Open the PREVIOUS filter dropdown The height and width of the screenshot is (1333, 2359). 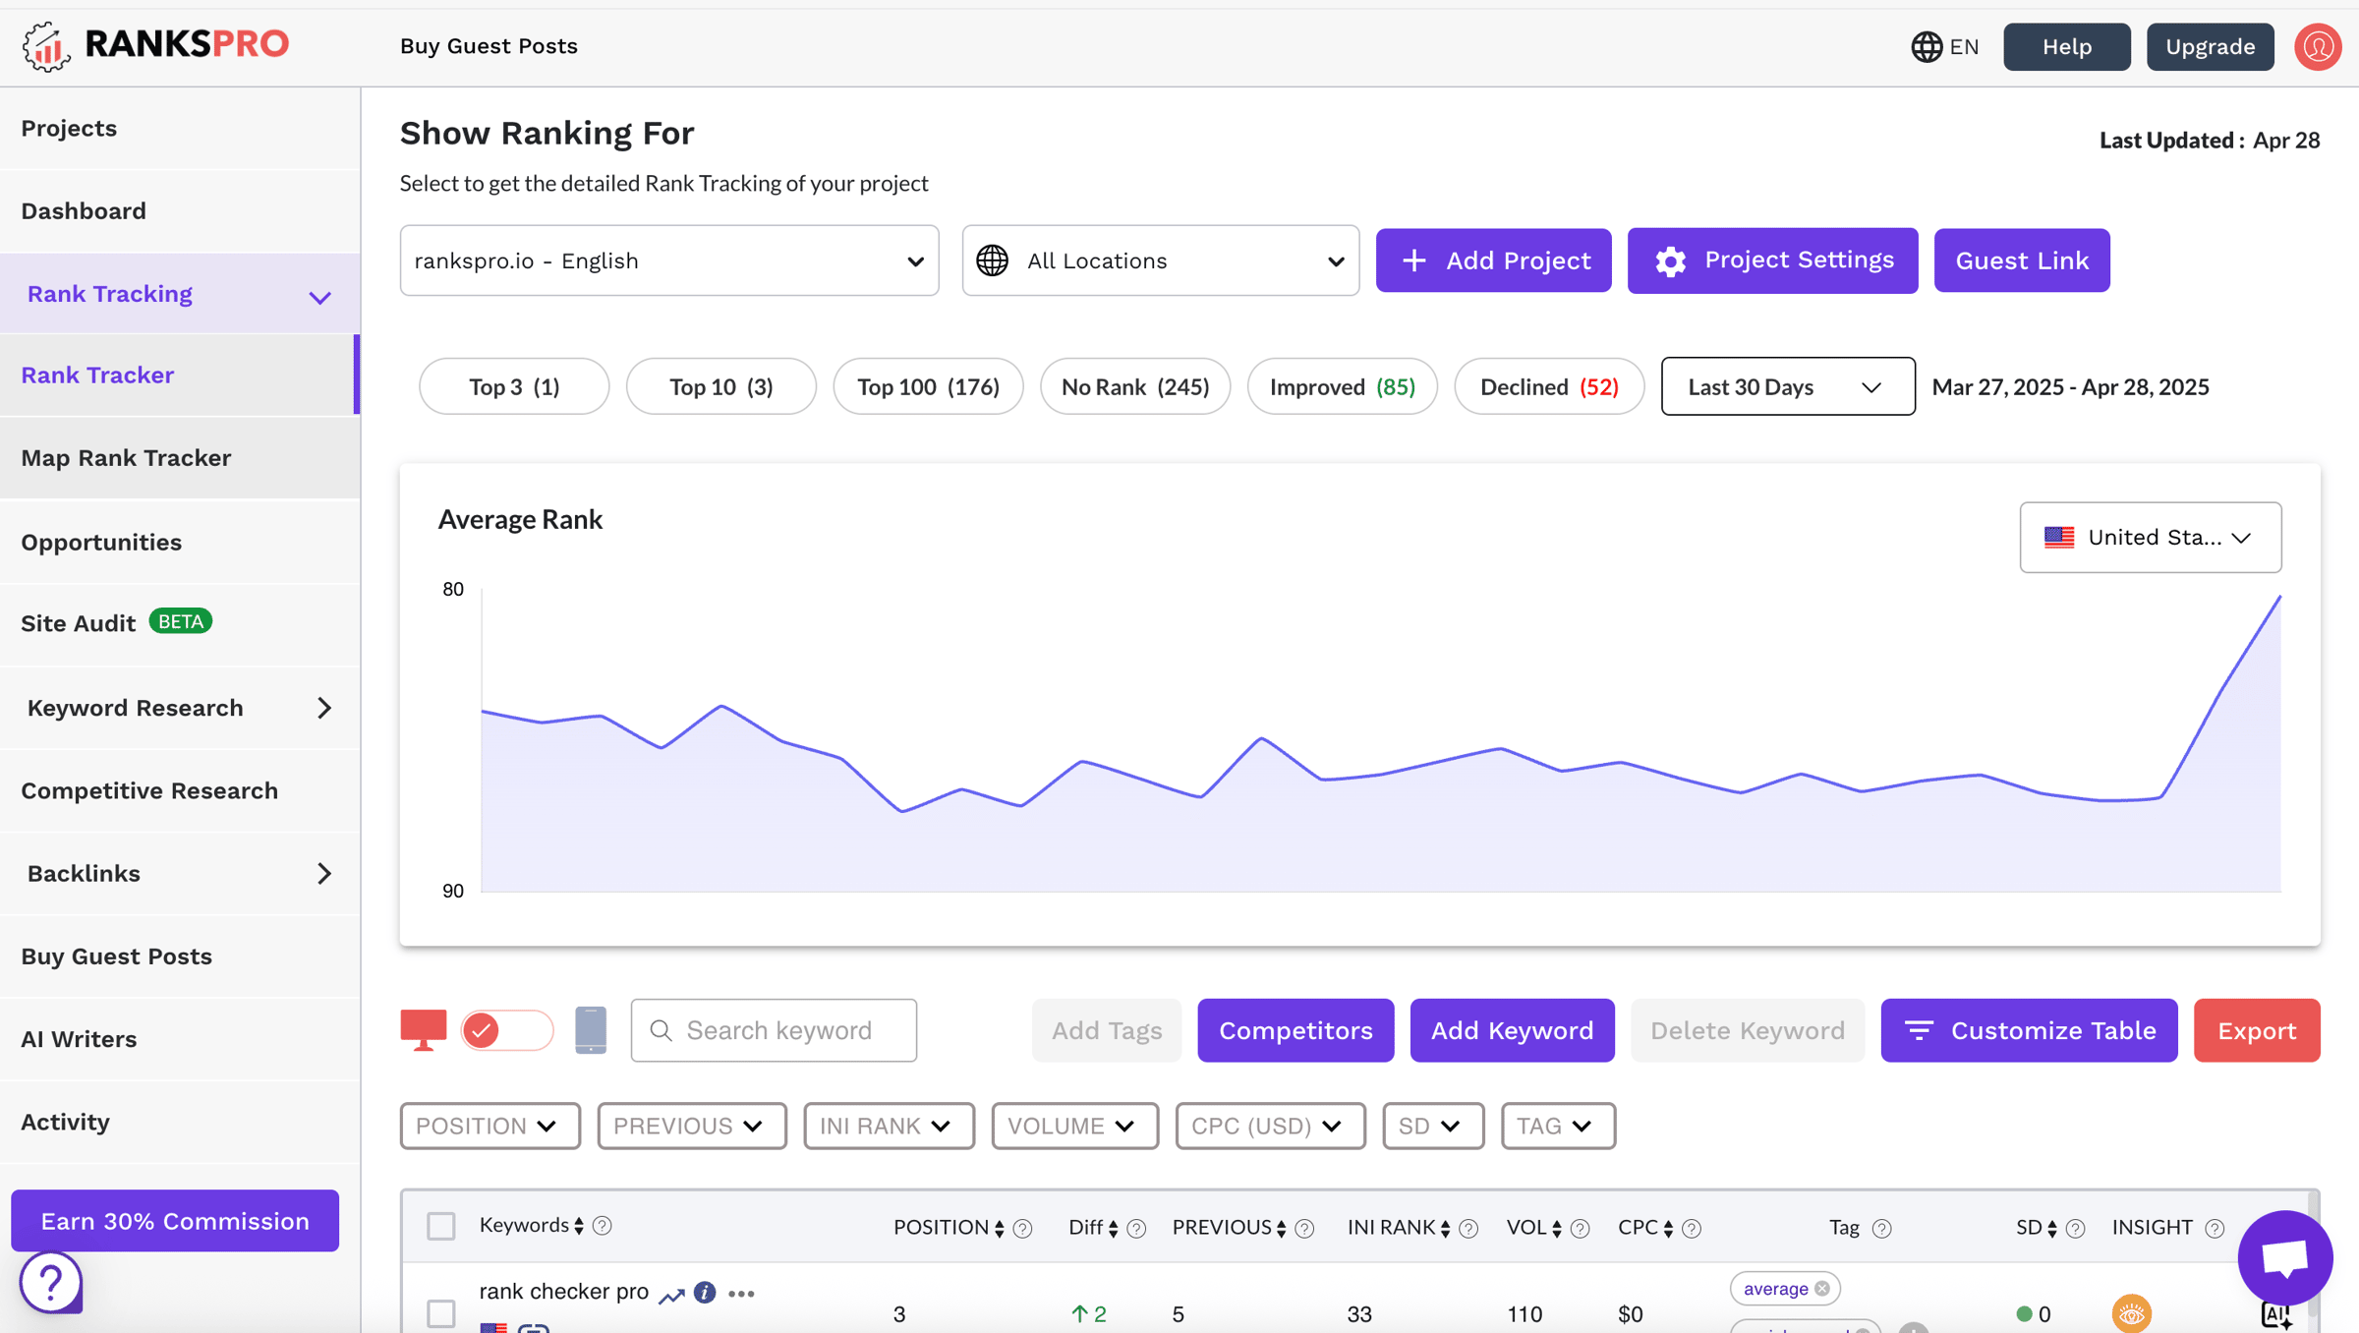tap(692, 1126)
